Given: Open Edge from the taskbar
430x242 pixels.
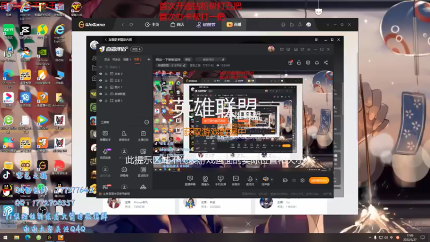Looking at the screenshot, I should click(x=28, y=237).
